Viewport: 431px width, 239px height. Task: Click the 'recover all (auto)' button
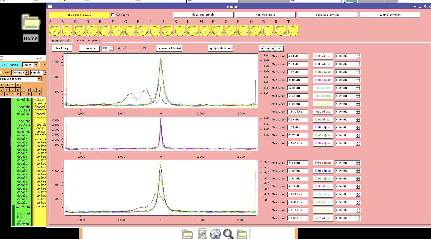click(x=169, y=48)
